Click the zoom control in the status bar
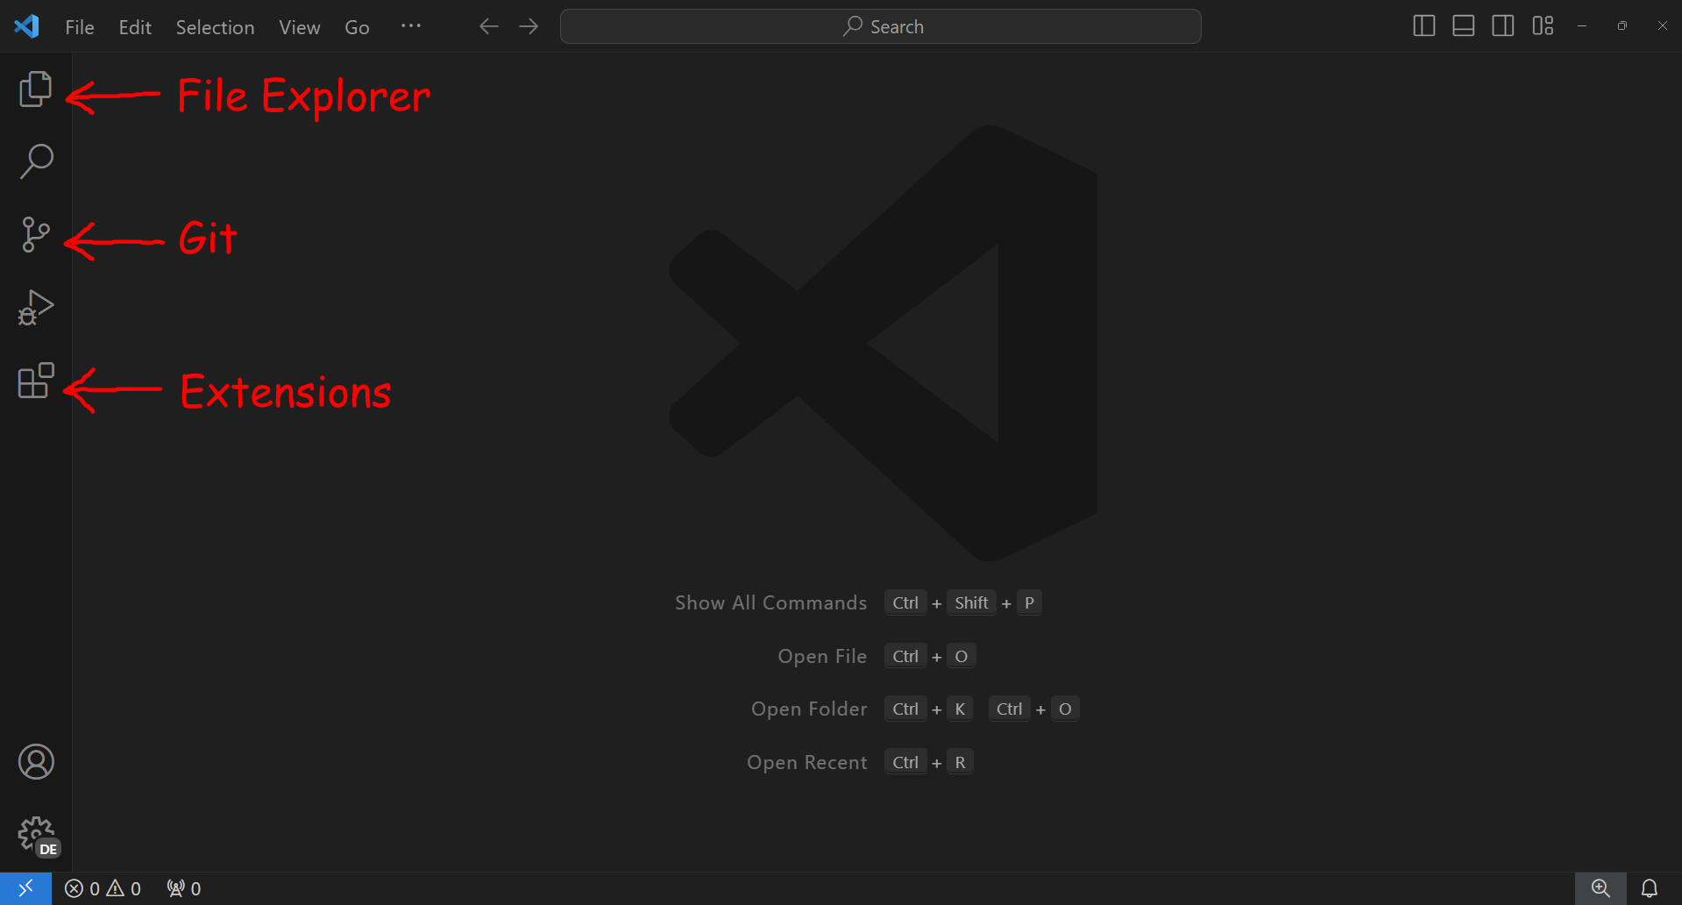Image resolution: width=1682 pixels, height=905 pixels. coord(1600,887)
